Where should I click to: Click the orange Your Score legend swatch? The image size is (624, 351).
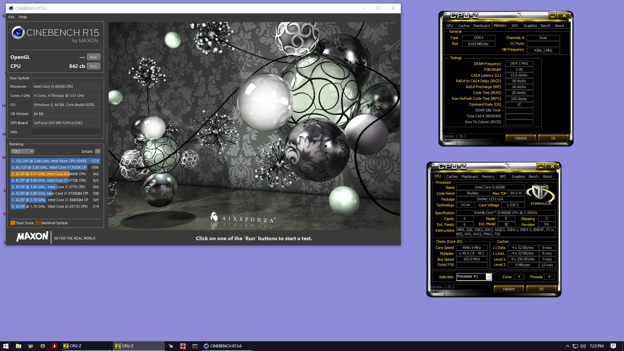[13, 223]
